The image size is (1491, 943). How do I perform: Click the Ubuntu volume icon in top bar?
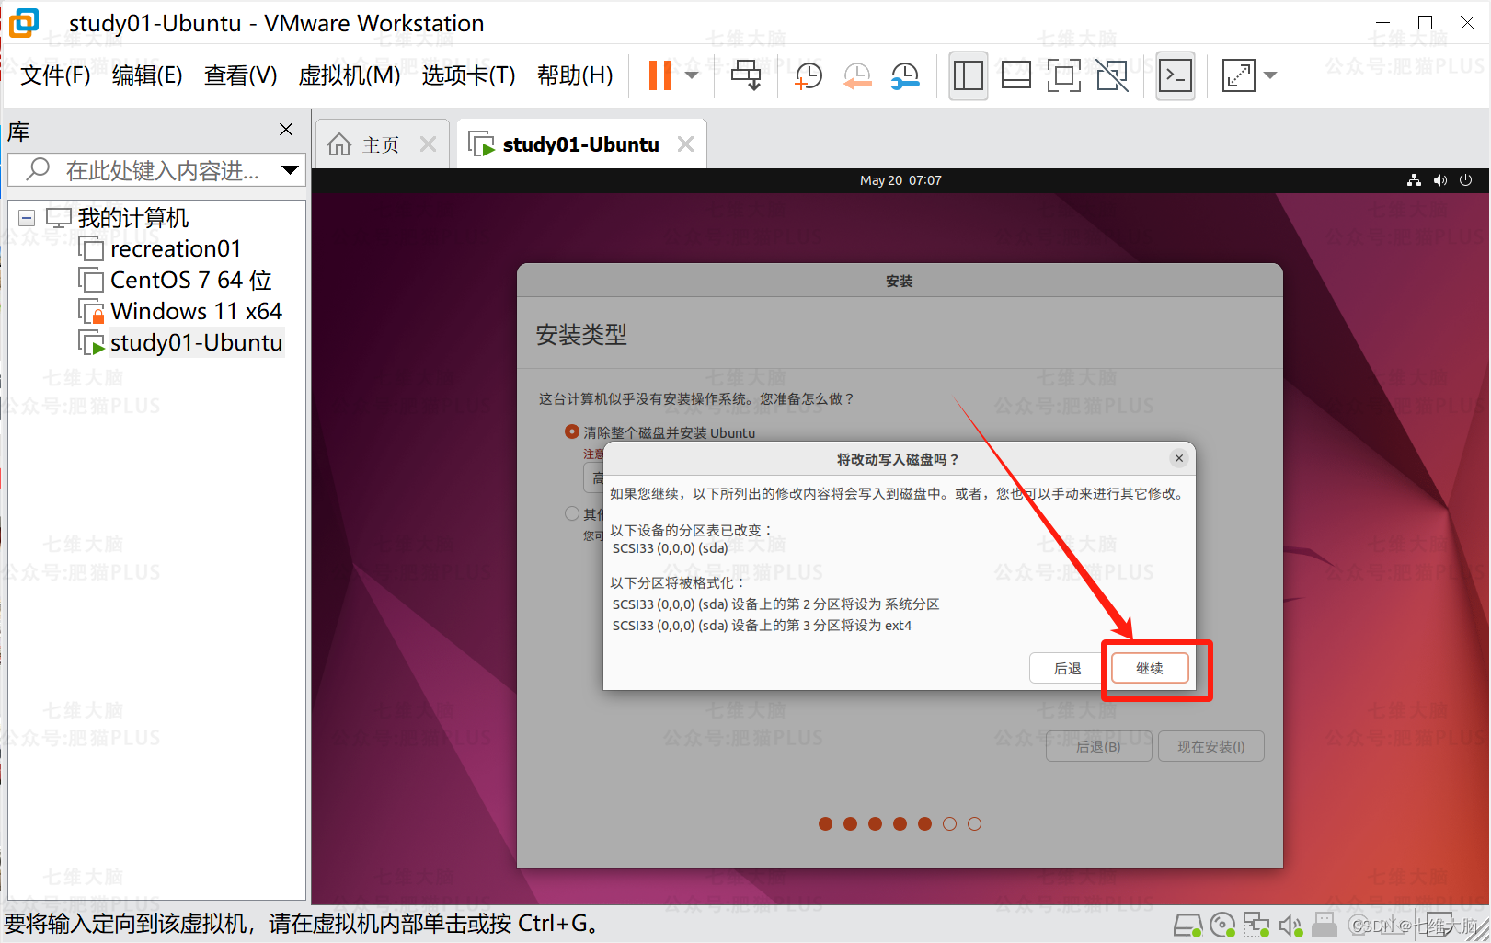point(1440,180)
